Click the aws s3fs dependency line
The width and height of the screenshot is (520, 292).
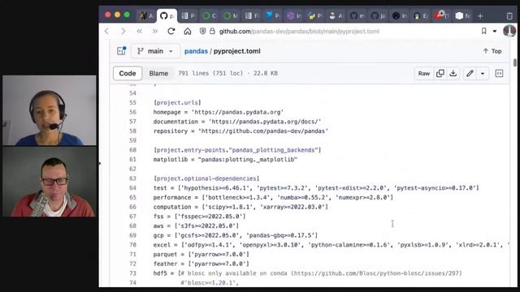coord(196,225)
